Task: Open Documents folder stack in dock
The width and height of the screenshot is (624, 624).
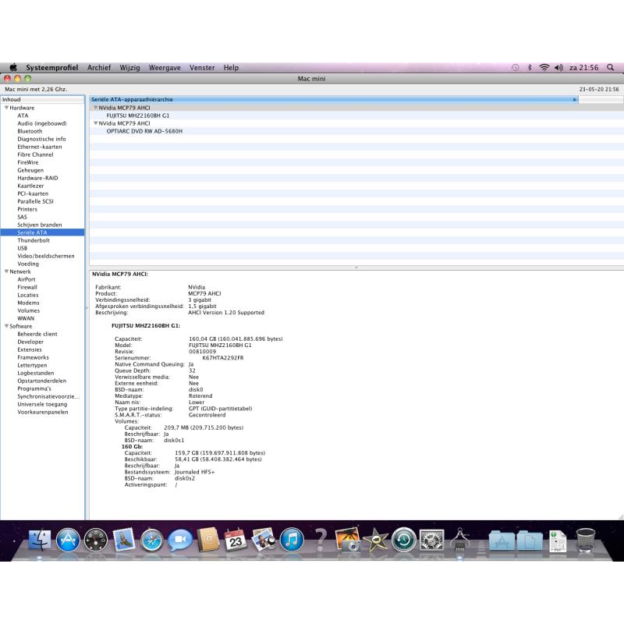Action: [x=530, y=541]
